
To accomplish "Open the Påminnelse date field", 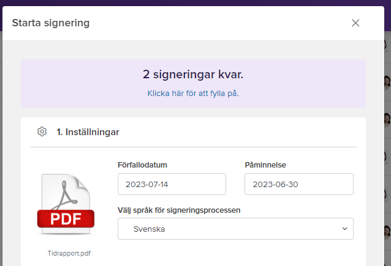I will point(299,184).
